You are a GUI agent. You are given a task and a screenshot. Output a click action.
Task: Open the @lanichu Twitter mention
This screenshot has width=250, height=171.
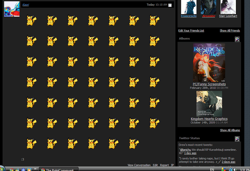coord(185,150)
